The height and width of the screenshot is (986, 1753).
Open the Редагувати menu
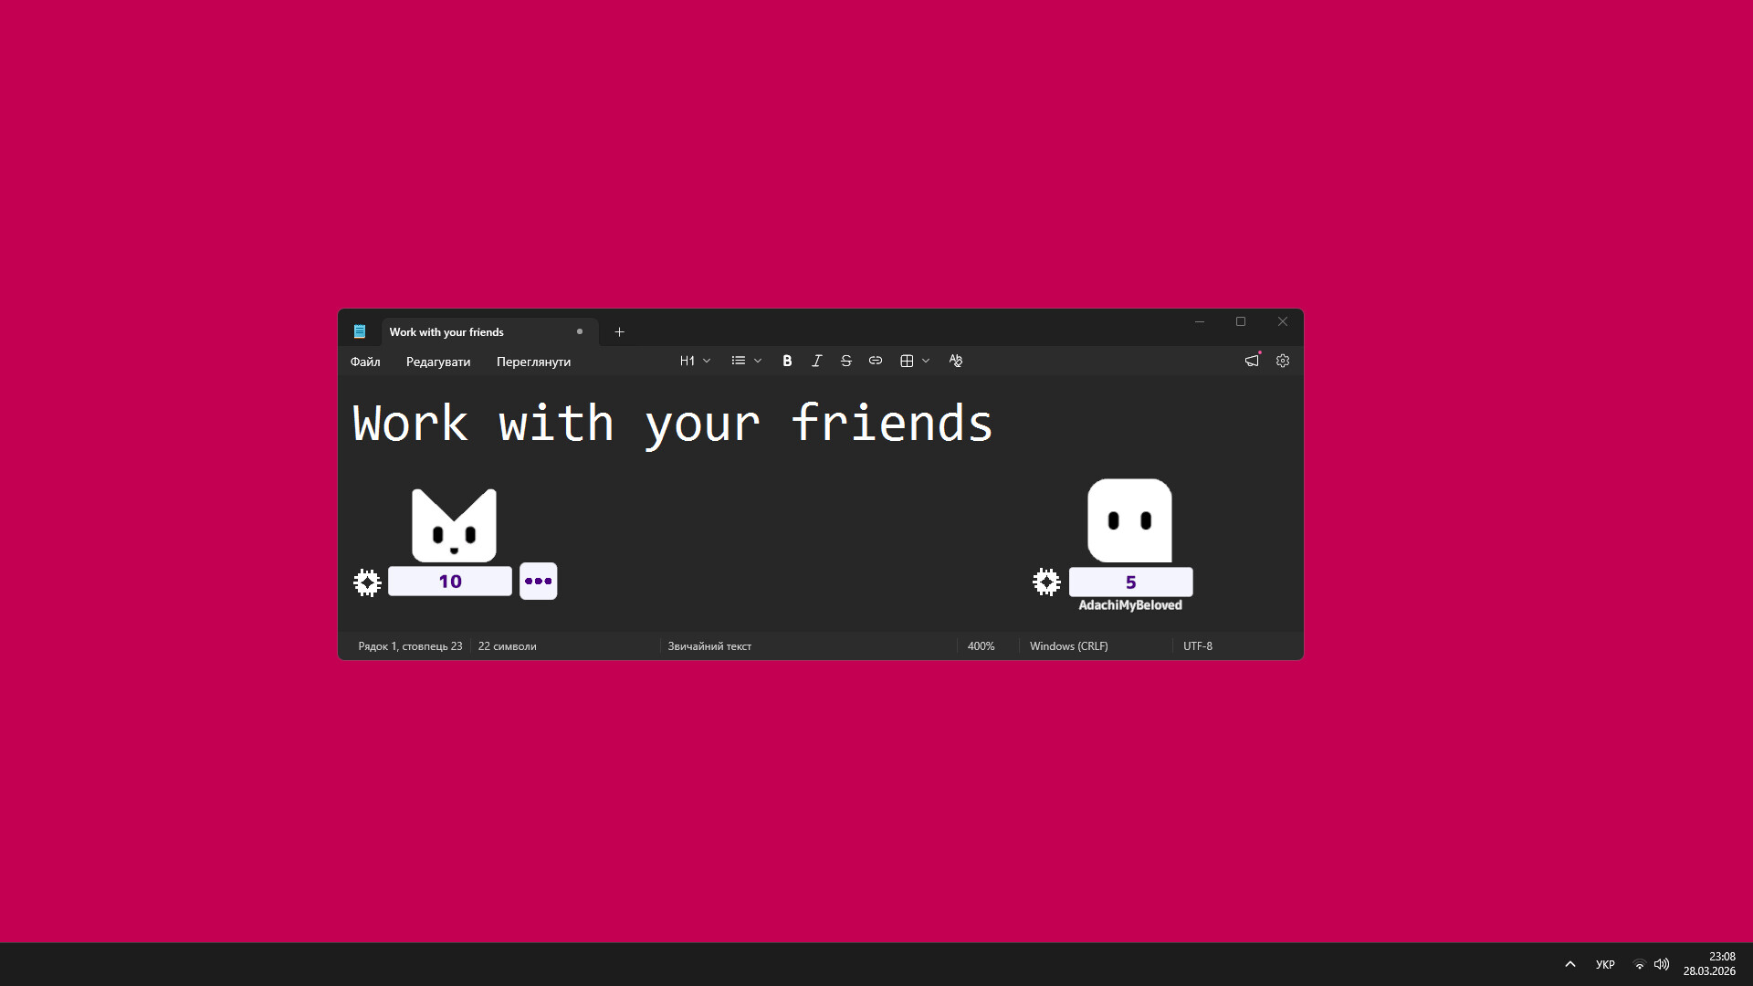[438, 362]
